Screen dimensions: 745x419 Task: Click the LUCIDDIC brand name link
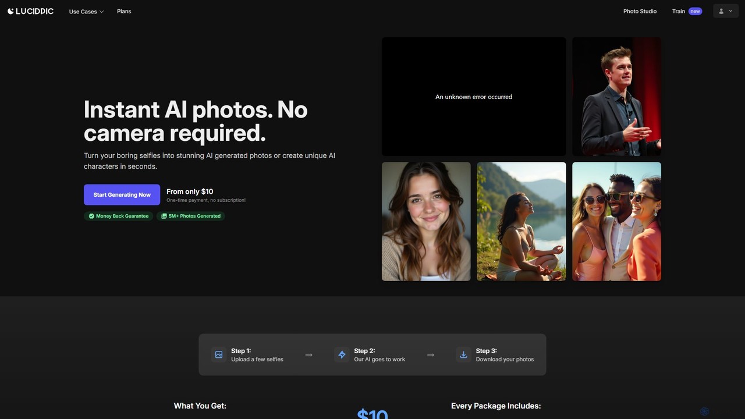34,11
